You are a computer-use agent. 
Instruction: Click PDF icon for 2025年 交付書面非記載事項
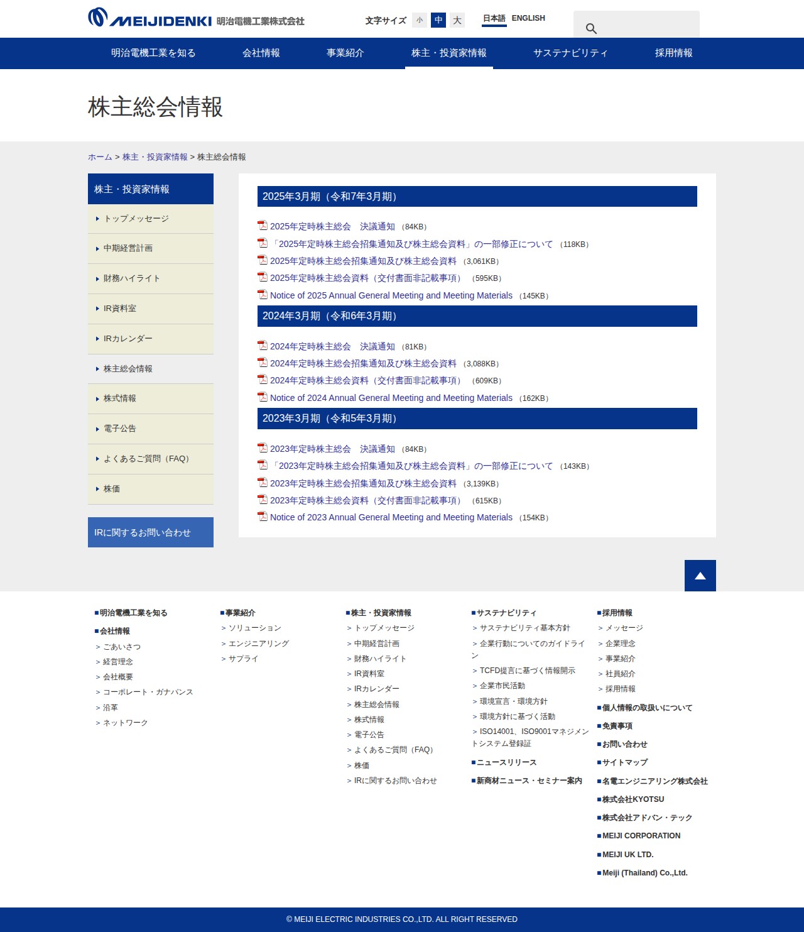point(263,277)
